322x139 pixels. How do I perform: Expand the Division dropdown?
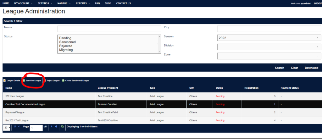269,47
